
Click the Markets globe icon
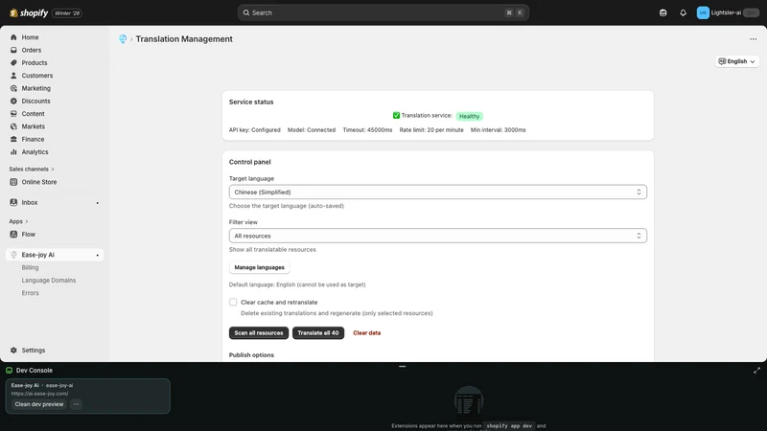[x=13, y=126]
